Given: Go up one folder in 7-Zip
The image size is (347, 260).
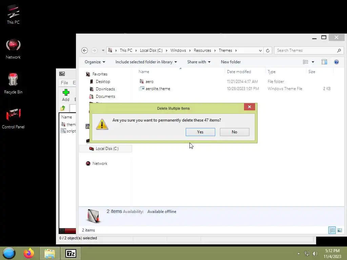Looking at the screenshot, I should click(x=63, y=108).
